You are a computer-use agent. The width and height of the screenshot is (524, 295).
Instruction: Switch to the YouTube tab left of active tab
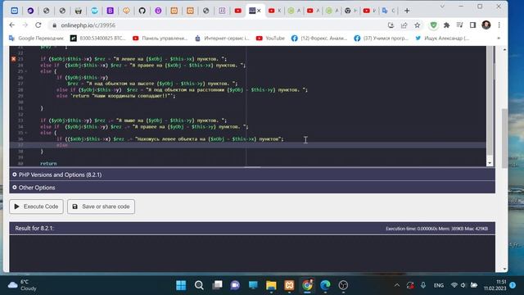[238, 11]
